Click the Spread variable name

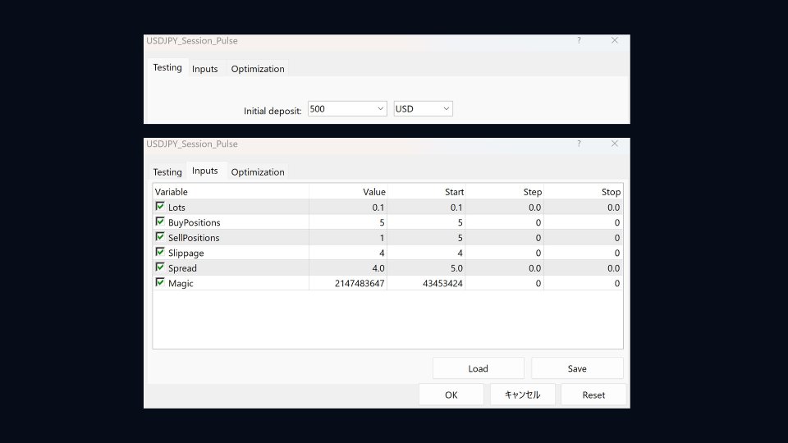click(182, 268)
